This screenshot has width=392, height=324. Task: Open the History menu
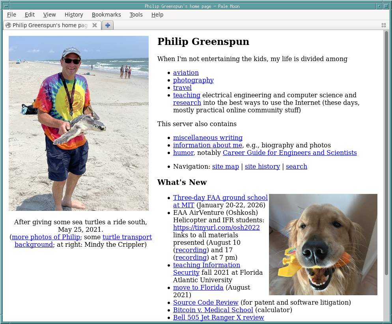[x=74, y=15]
